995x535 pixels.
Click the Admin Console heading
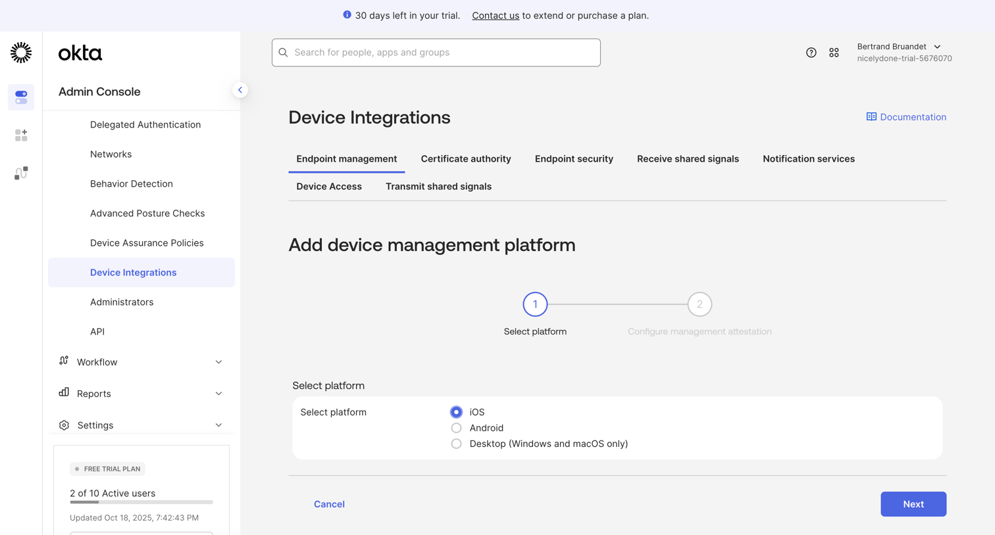(99, 92)
